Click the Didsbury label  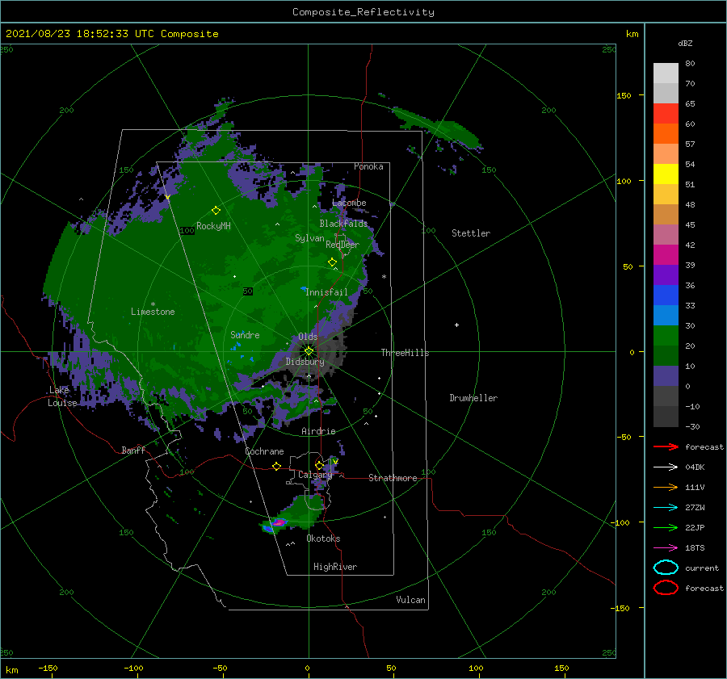click(305, 362)
